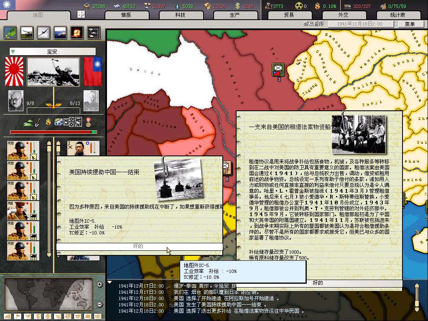Click the money dollar icon next to 1246
This screenshot has width=428, height=321.
pos(237,6)
